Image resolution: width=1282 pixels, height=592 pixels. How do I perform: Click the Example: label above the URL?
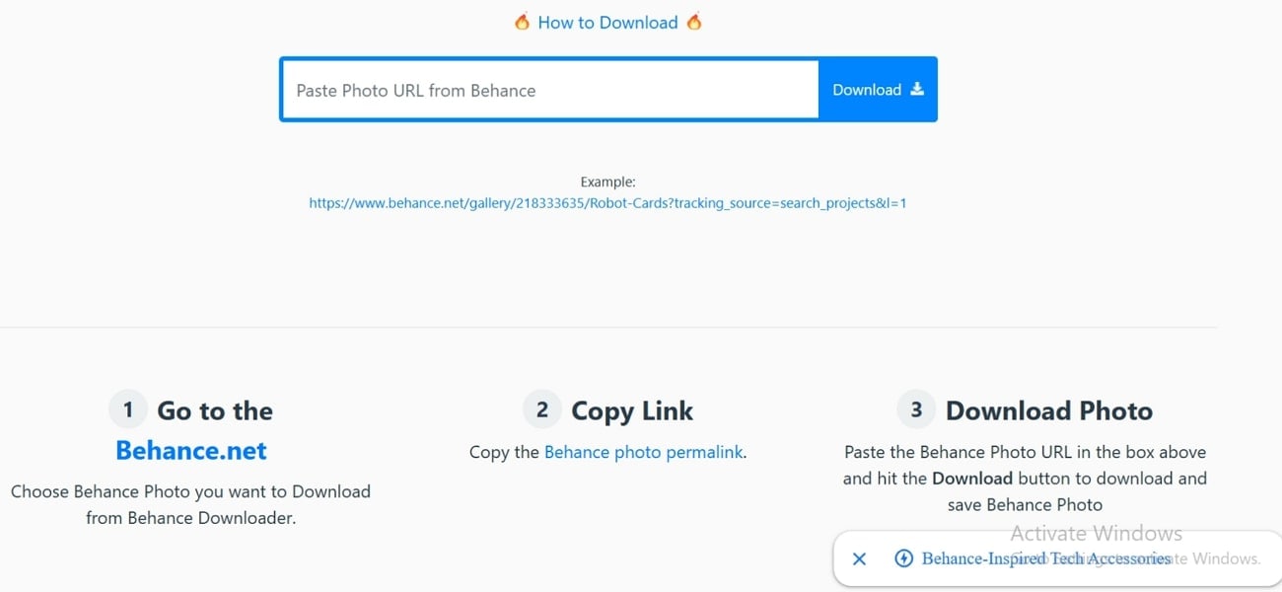point(607,182)
